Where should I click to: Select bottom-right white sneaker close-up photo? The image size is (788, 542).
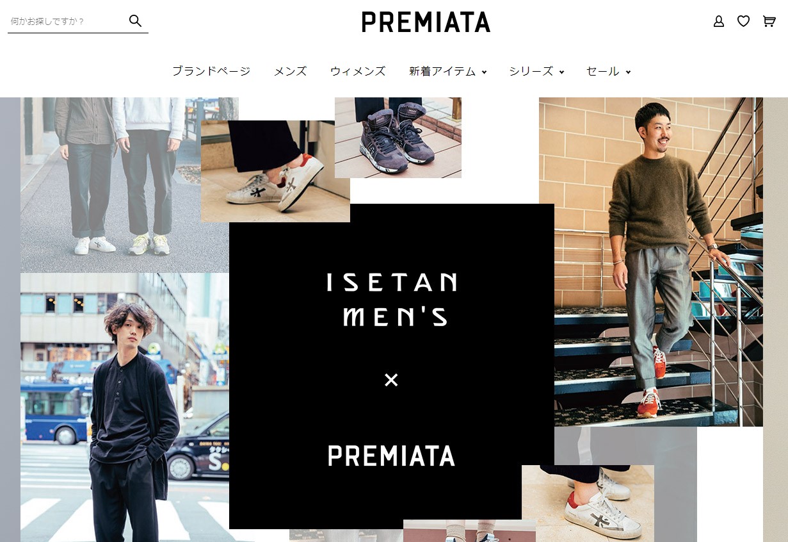(588, 503)
